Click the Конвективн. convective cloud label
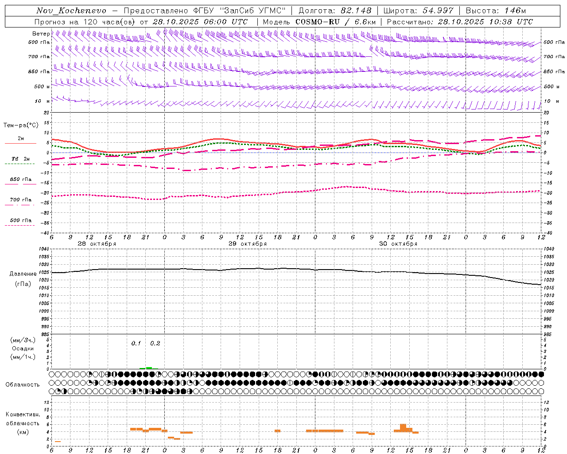Screen dimensions: 567x454 tap(23, 415)
